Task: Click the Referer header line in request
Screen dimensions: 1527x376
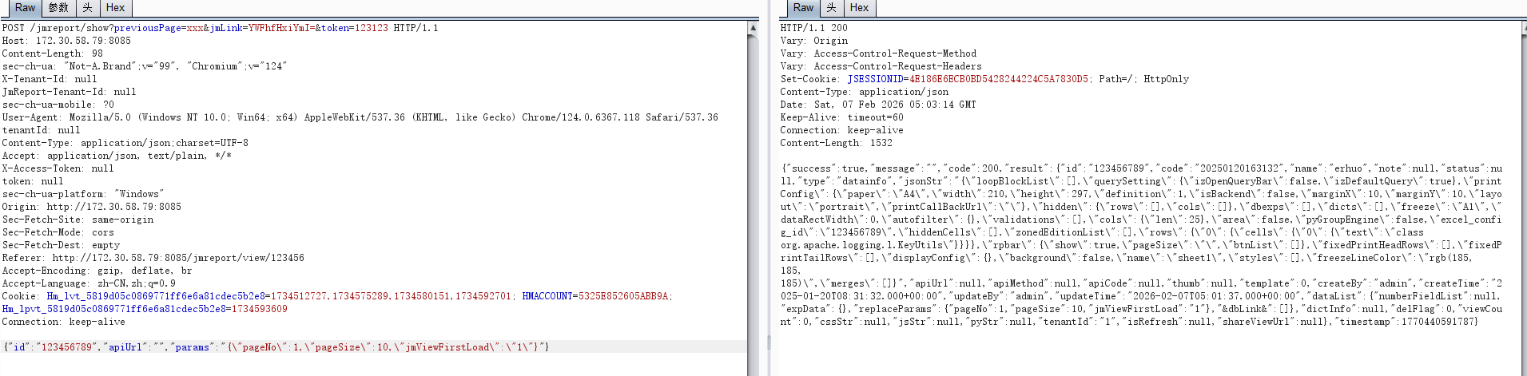Action: point(153,258)
